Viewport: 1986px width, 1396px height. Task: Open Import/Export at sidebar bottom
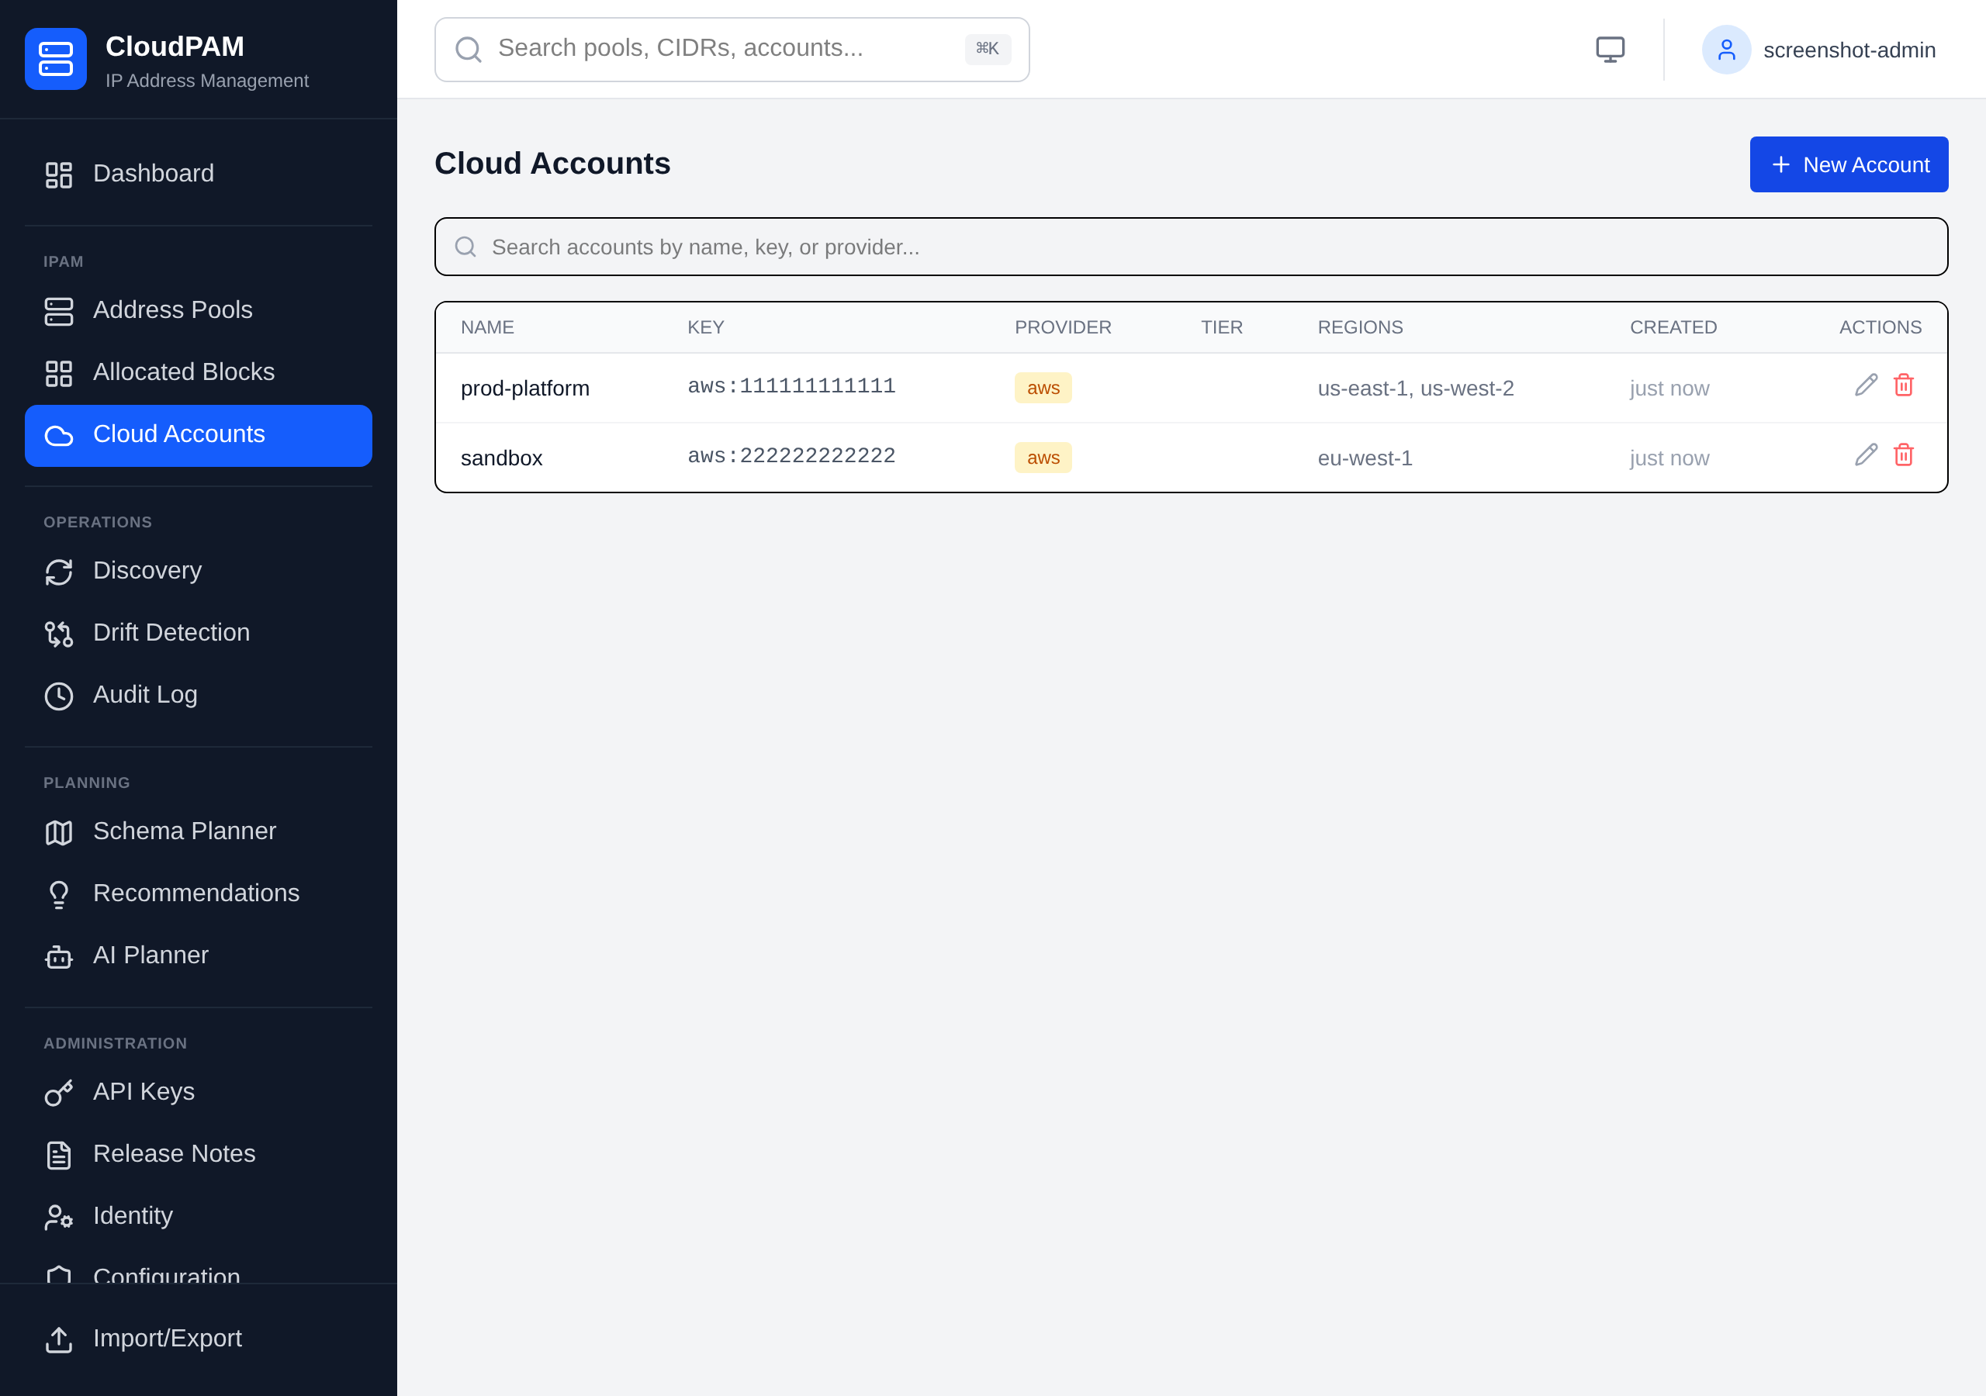point(198,1339)
